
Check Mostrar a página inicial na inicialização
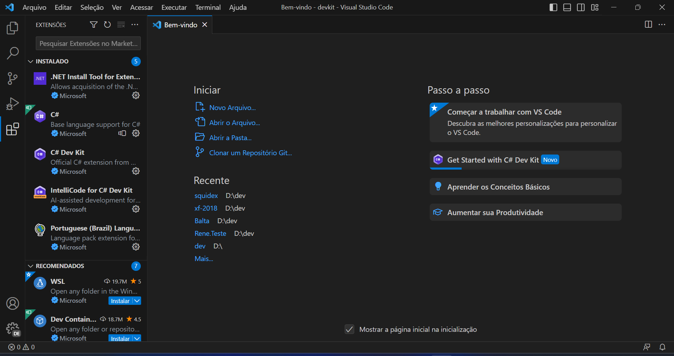tap(349, 329)
